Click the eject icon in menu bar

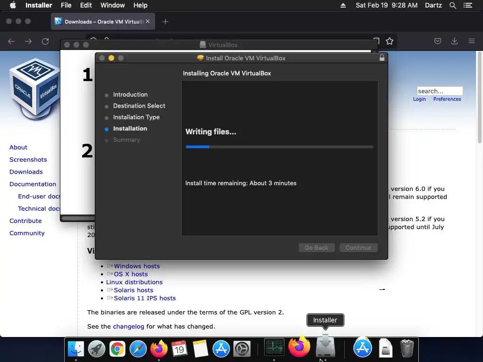(343, 5)
